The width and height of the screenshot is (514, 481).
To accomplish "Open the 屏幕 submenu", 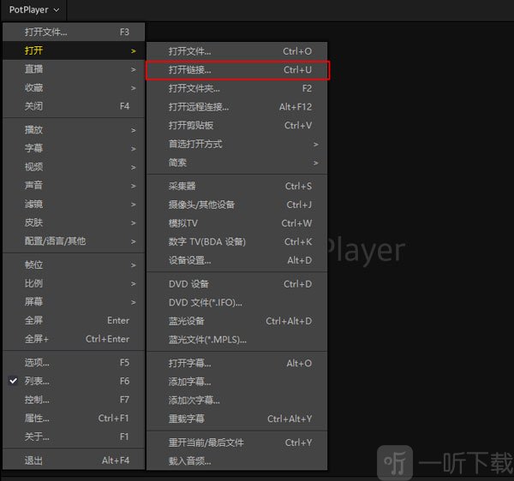I will coord(74,302).
